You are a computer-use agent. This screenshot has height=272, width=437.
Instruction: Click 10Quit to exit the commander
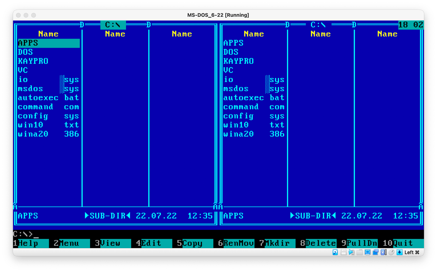(x=403, y=243)
